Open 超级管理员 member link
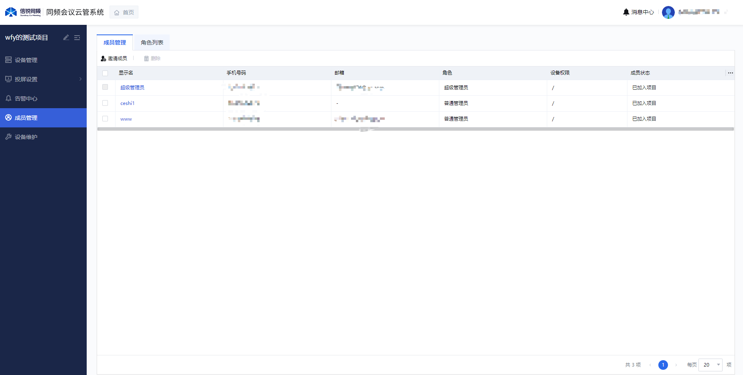Viewport: 743px width, 375px height. pyautogui.click(x=132, y=88)
